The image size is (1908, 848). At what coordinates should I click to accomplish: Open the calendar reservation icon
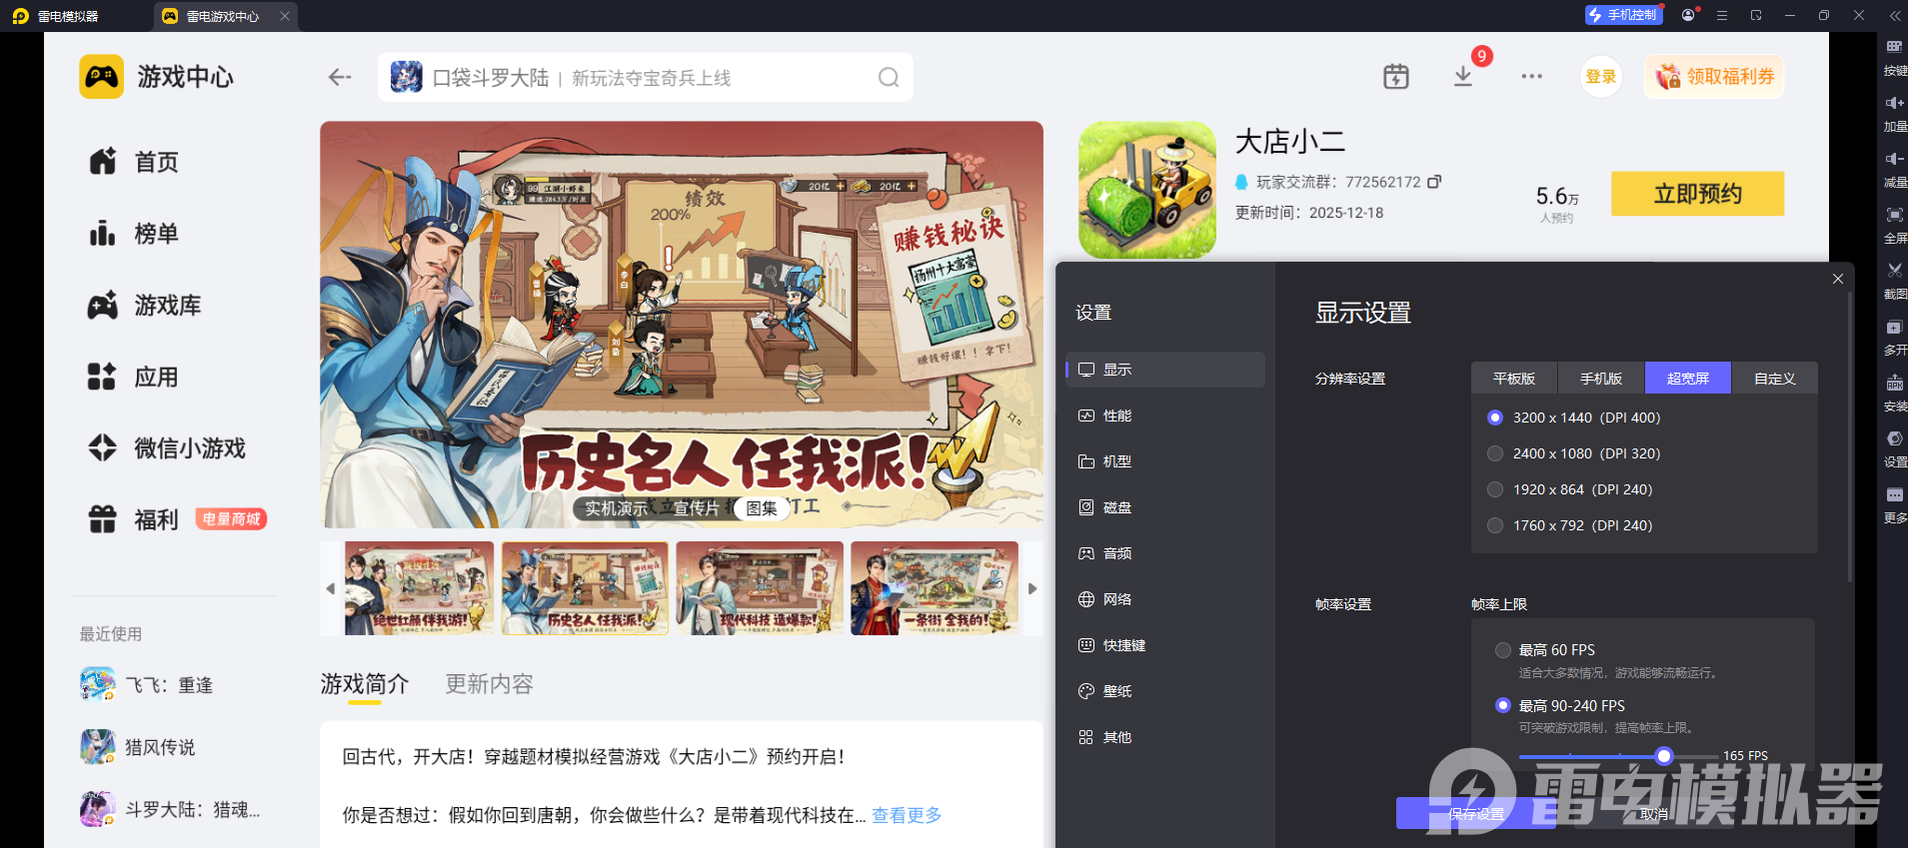point(1396,77)
